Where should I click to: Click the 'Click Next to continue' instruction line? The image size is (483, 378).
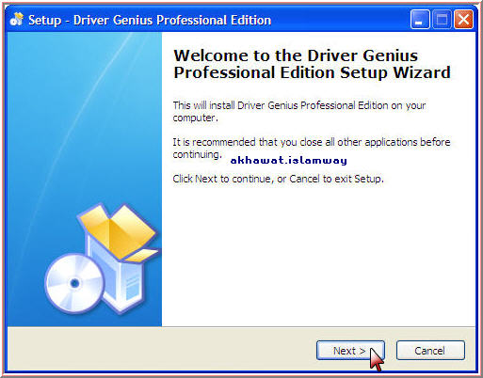[x=278, y=179]
